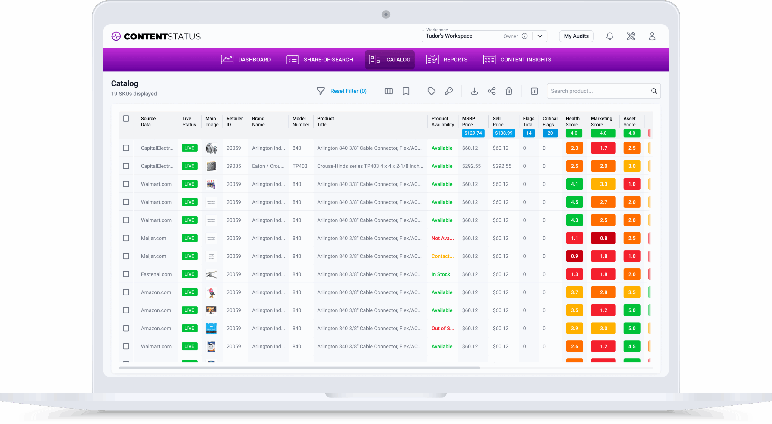This screenshot has width=772, height=424.
Task: Click the Reports pie icon
Action: click(432, 60)
